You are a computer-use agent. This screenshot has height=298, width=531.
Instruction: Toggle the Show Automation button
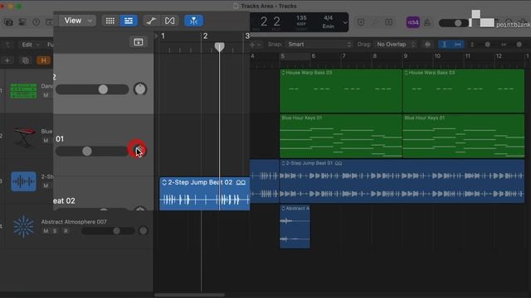click(151, 21)
